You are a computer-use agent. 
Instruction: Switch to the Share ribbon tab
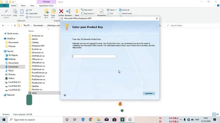pyautogui.click(x=23, y=5)
